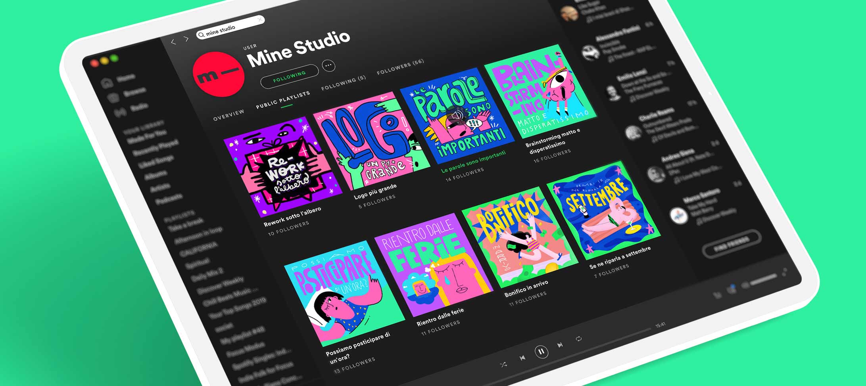This screenshot has width=866, height=386.
Task: Clear the search field with the X
Action: pos(260,19)
